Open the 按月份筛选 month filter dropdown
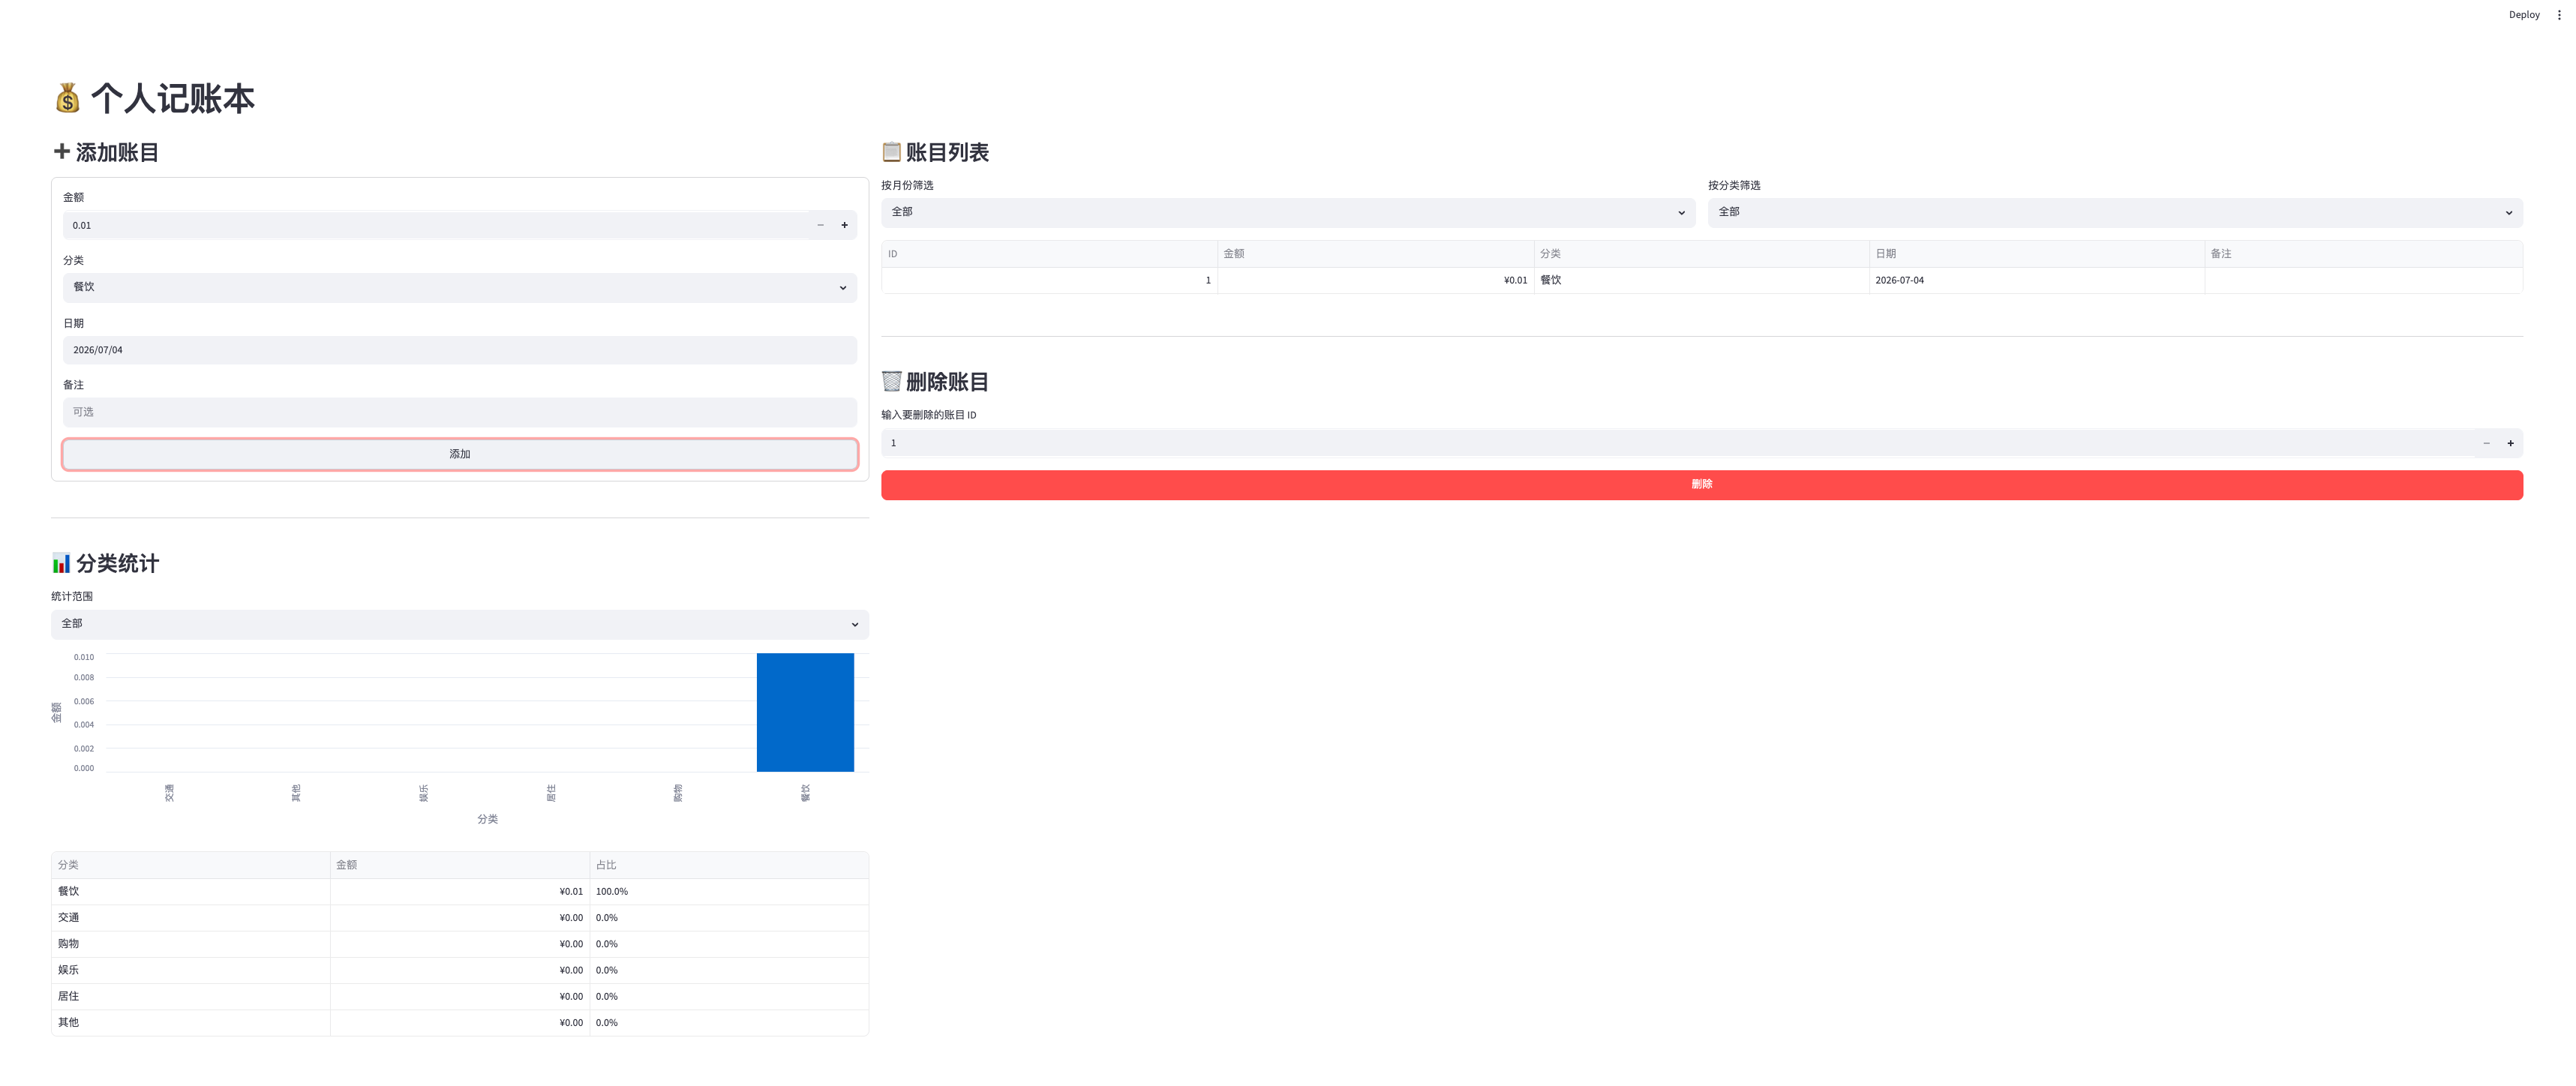 1288,212
